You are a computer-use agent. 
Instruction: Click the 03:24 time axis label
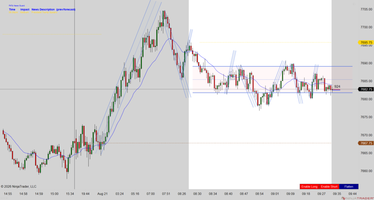pos(119,193)
